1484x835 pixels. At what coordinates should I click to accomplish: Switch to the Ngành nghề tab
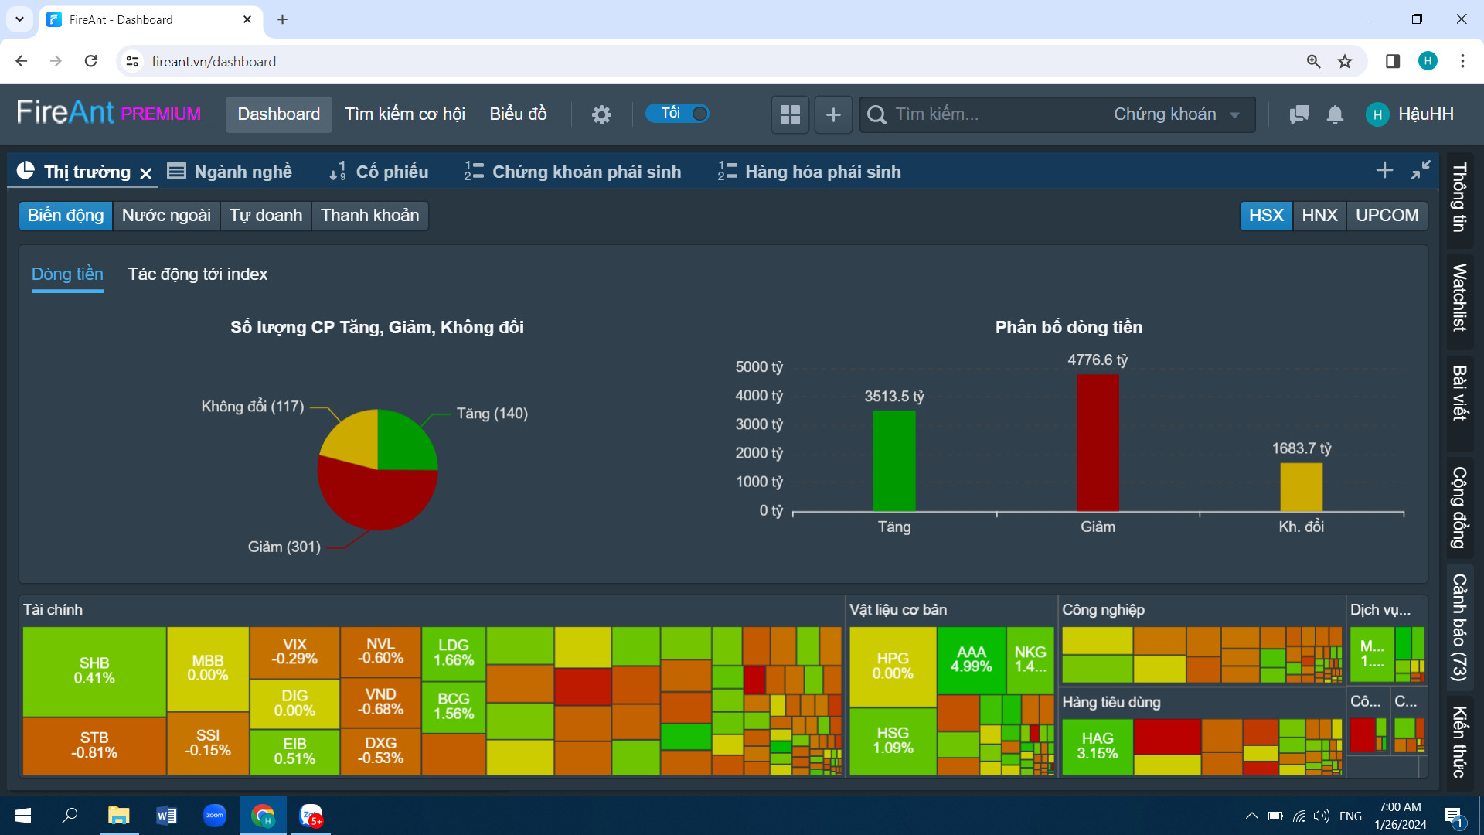pyautogui.click(x=230, y=172)
